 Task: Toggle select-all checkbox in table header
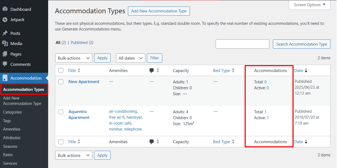61,70
